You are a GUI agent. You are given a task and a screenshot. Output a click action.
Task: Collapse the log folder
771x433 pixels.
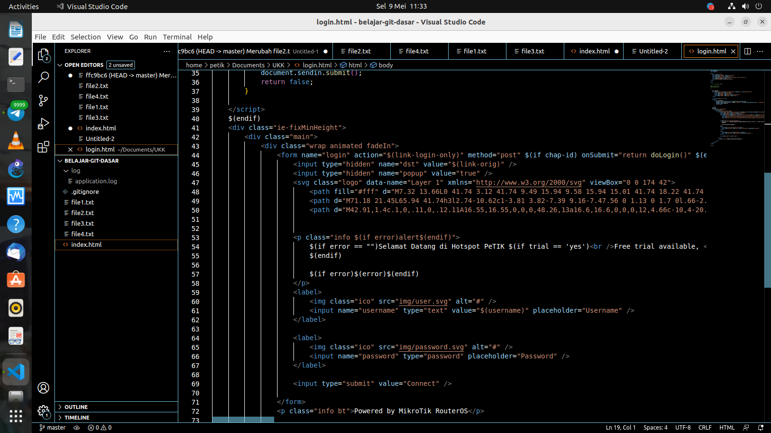click(x=116, y=171)
